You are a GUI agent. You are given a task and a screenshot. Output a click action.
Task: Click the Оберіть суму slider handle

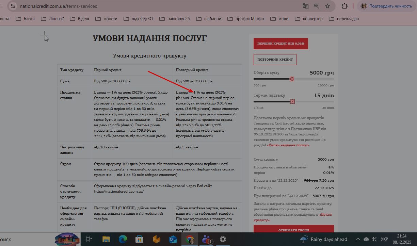292,79
